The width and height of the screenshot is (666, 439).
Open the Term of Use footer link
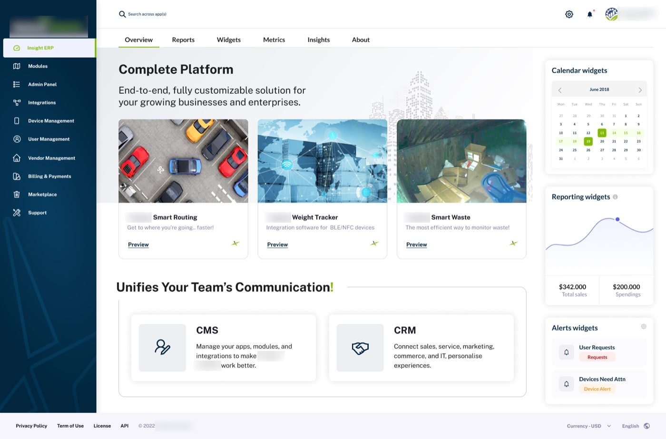[x=70, y=426]
